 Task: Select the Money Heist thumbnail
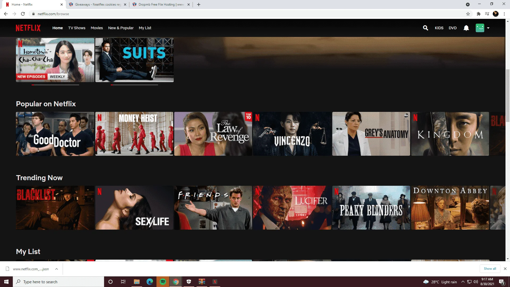pyautogui.click(x=134, y=134)
